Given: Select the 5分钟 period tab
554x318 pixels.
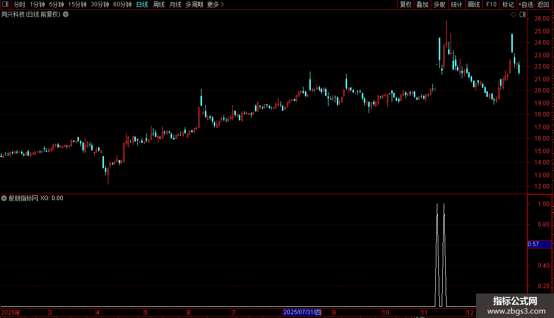Looking at the screenshot, I should [x=56, y=4].
